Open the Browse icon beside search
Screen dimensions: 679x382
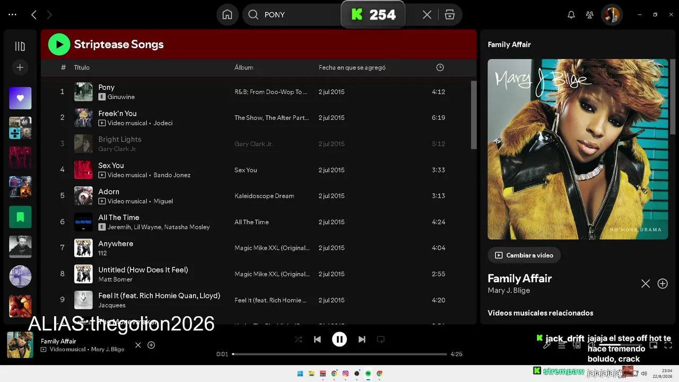pos(450,15)
